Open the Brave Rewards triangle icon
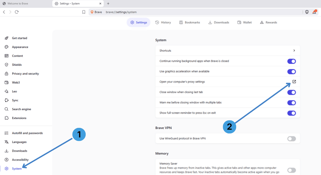 [x=315, y=12]
